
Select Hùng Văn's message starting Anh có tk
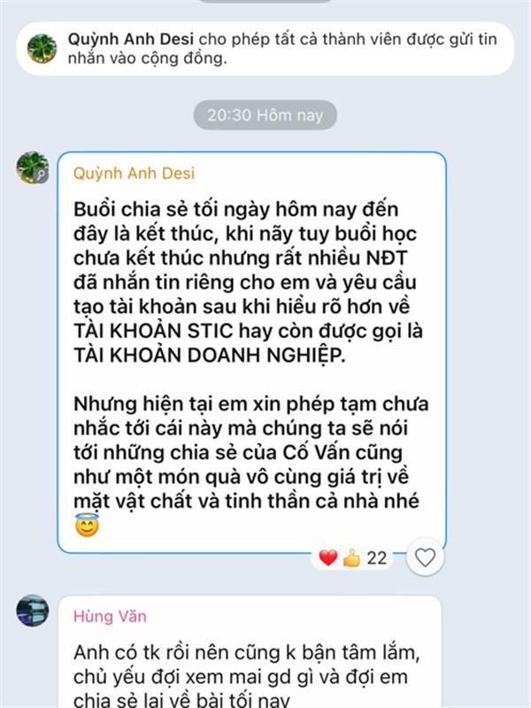[x=250, y=651]
